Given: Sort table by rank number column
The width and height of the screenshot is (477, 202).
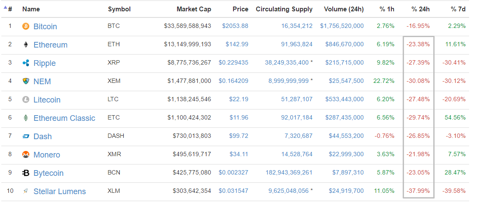Looking at the screenshot, I should pyautogui.click(x=10, y=9).
